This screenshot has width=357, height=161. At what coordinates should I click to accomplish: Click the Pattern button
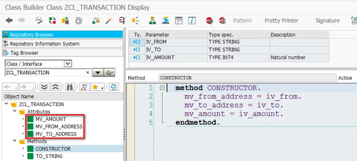pyautogui.click(x=242, y=20)
